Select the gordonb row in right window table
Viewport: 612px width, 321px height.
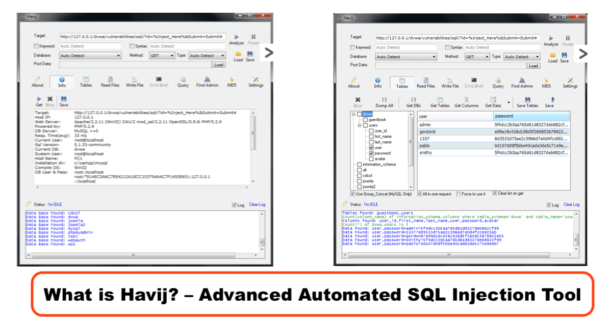tap(493, 131)
